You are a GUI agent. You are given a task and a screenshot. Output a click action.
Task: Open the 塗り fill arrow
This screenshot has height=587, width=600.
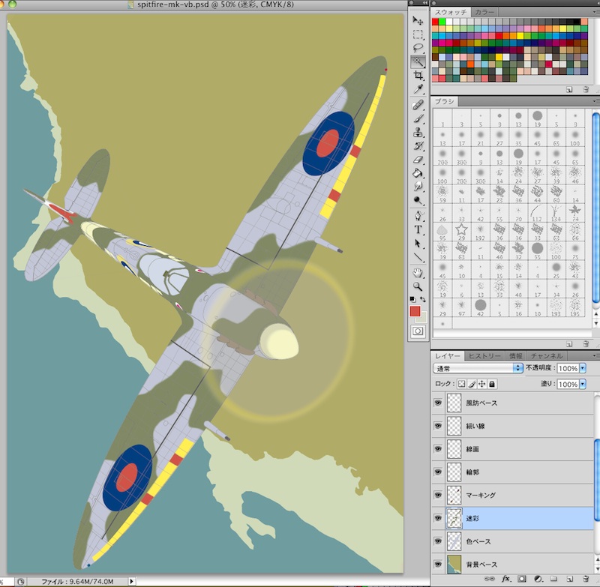coord(583,384)
